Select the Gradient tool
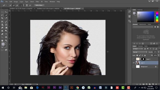The height and width of the screenshot is (90, 160). 6,28
